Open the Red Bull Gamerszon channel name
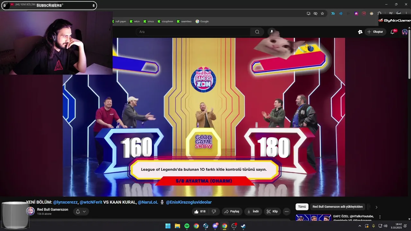411x231 pixels. [x=53, y=210]
